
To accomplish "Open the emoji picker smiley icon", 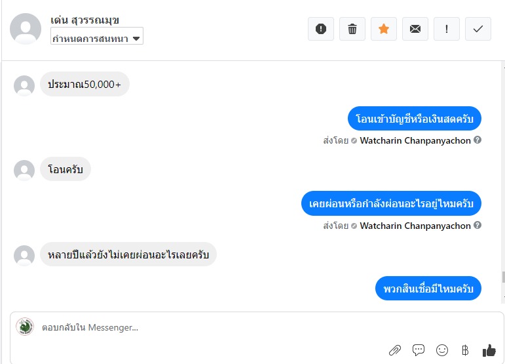I will [x=442, y=350].
